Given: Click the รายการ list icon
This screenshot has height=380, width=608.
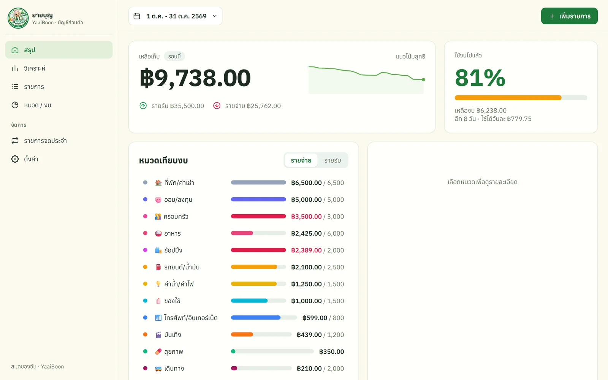Looking at the screenshot, I should (x=15, y=87).
